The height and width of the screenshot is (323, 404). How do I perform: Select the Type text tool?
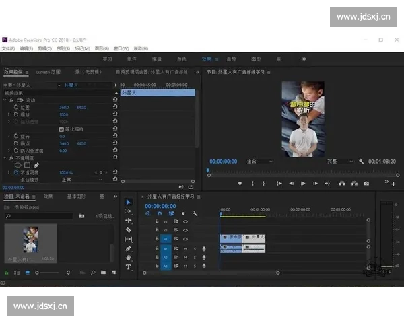(128, 267)
